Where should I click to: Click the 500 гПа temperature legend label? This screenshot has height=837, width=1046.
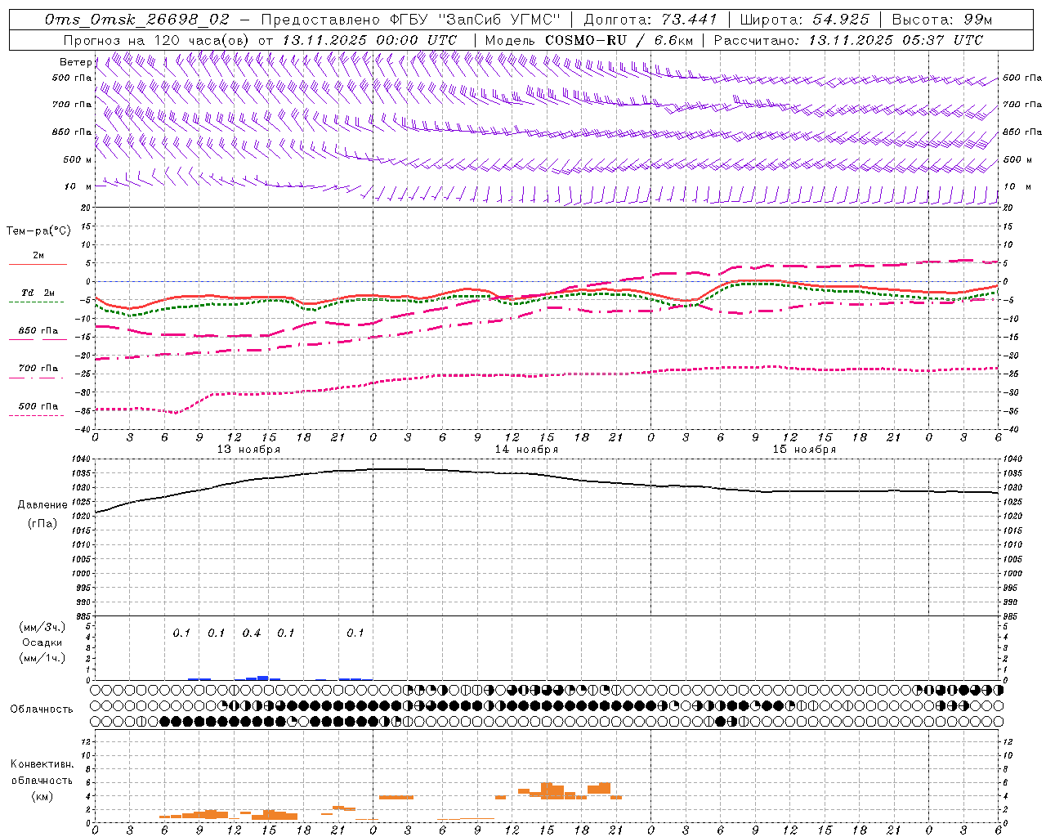point(38,406)
